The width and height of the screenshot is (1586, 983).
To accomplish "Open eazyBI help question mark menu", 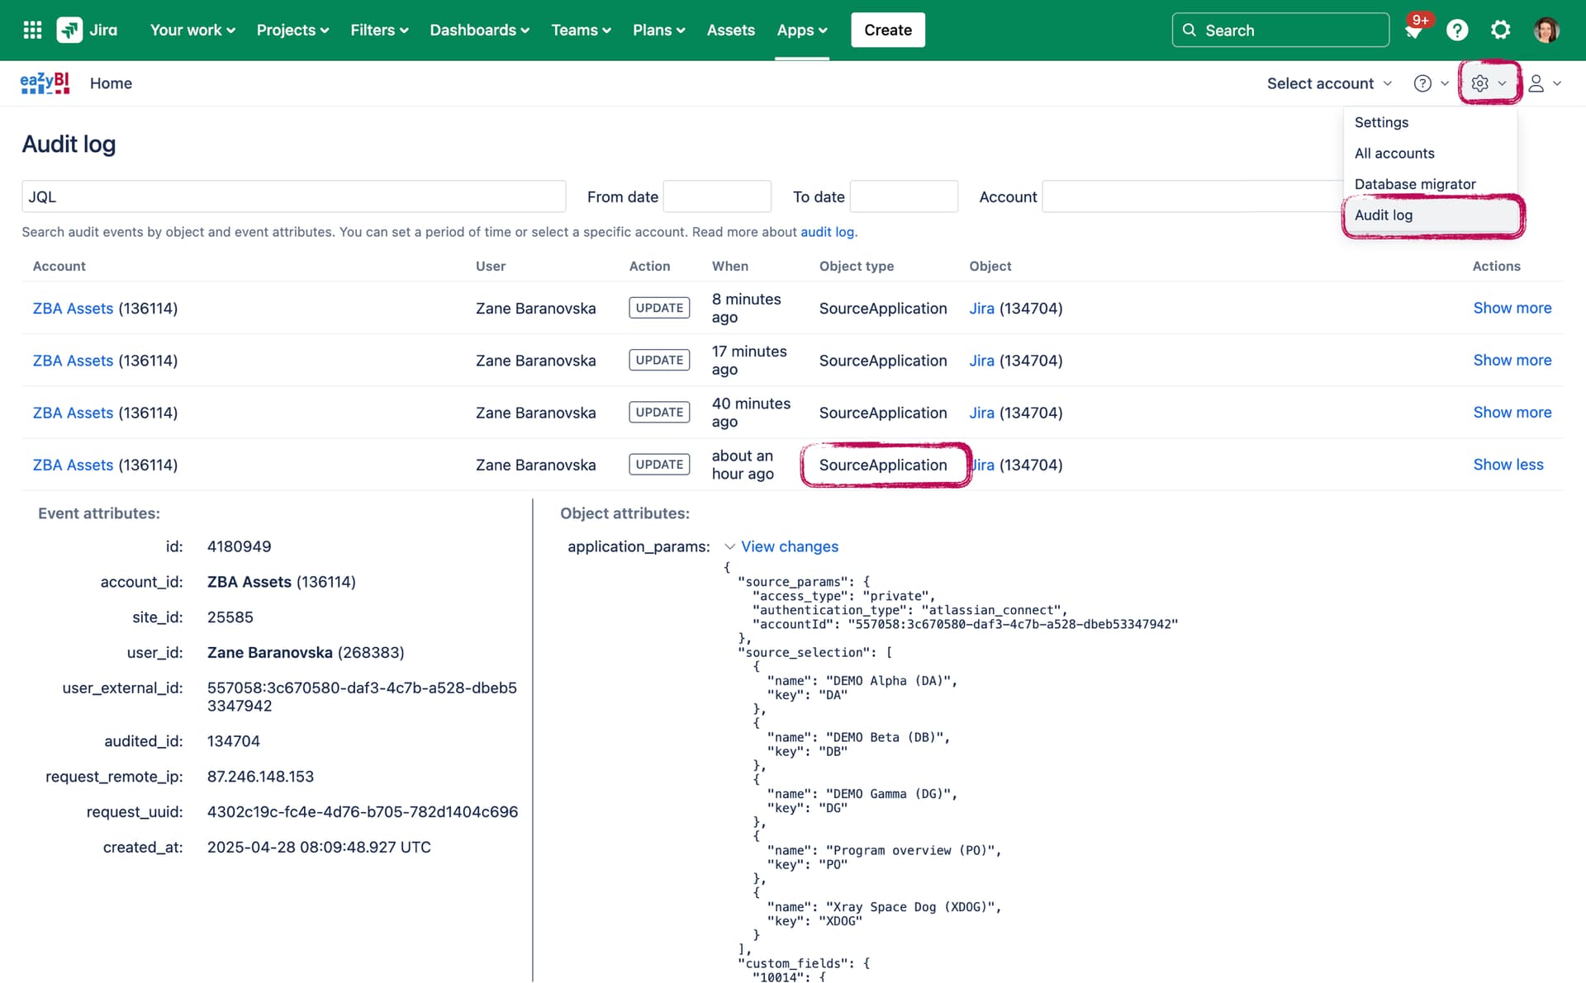I will point(1431,83).
